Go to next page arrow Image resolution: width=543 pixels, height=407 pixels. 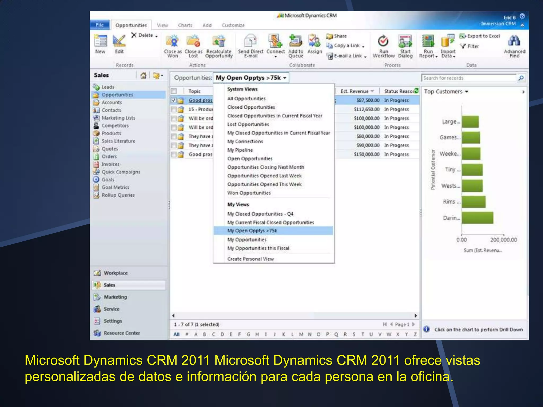point(413,324)
